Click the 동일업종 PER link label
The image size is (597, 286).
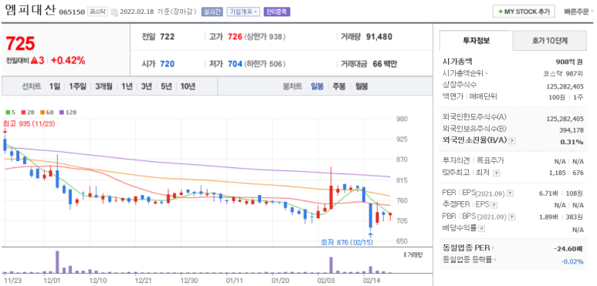pos(466,248)
